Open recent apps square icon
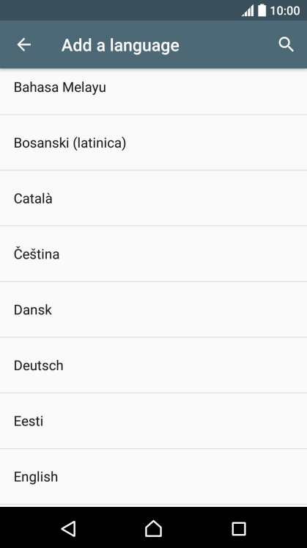Viewport: 307px width, 548px height. point(239,529)
